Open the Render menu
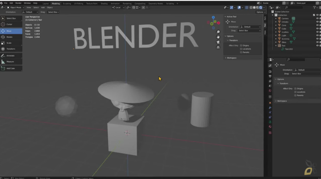 [x=18, y=3]
